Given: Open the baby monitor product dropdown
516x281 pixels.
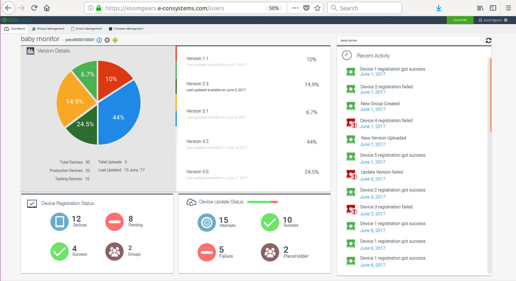Looking at the screenshot, I should click(411, 40).
